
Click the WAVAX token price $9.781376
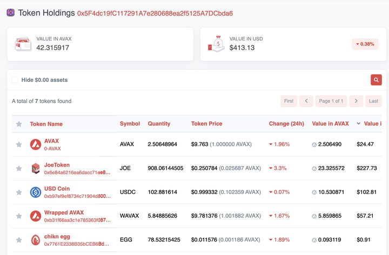(204, 216)
